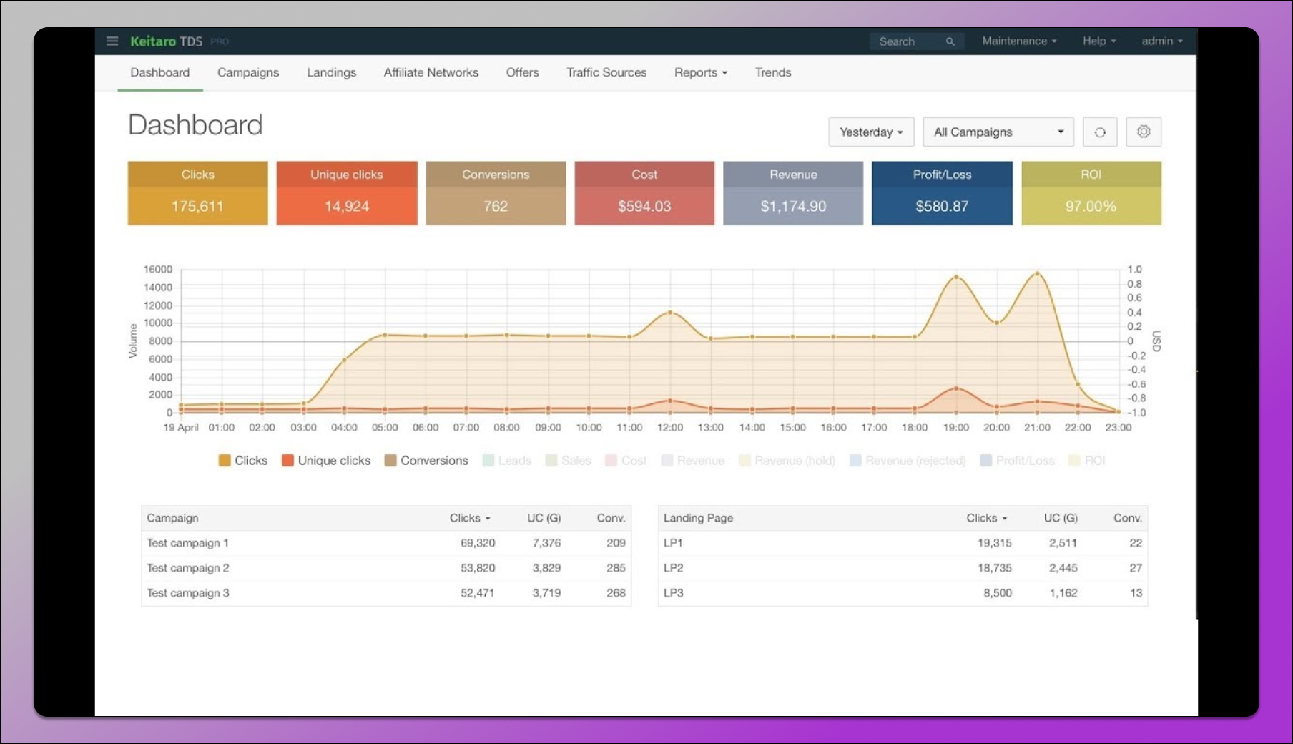This screenshot has height=744, width=1293.
Task: Open dashboard settings gear
Action: pos(1143,132)
